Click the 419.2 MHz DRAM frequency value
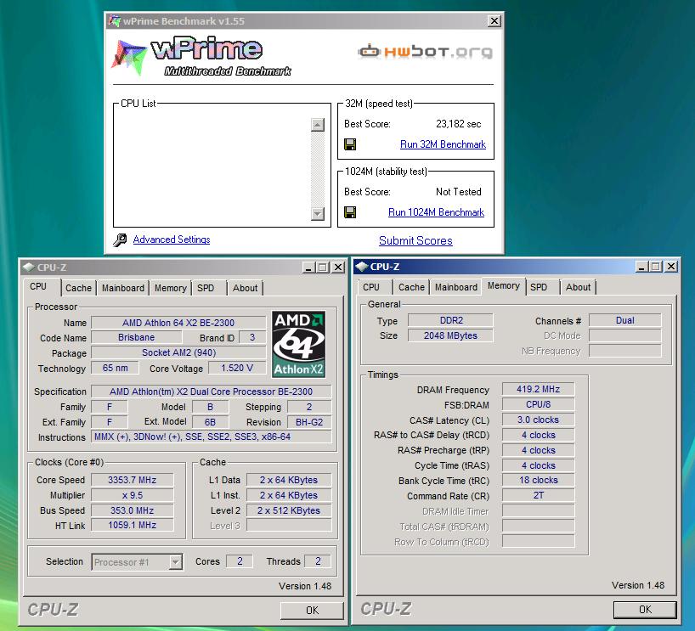This screenshot has height=631, width=695. coord(538,390)
